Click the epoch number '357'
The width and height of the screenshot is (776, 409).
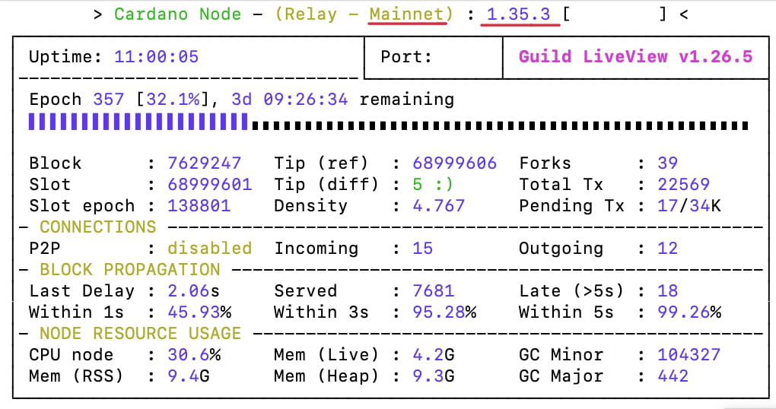108,100
